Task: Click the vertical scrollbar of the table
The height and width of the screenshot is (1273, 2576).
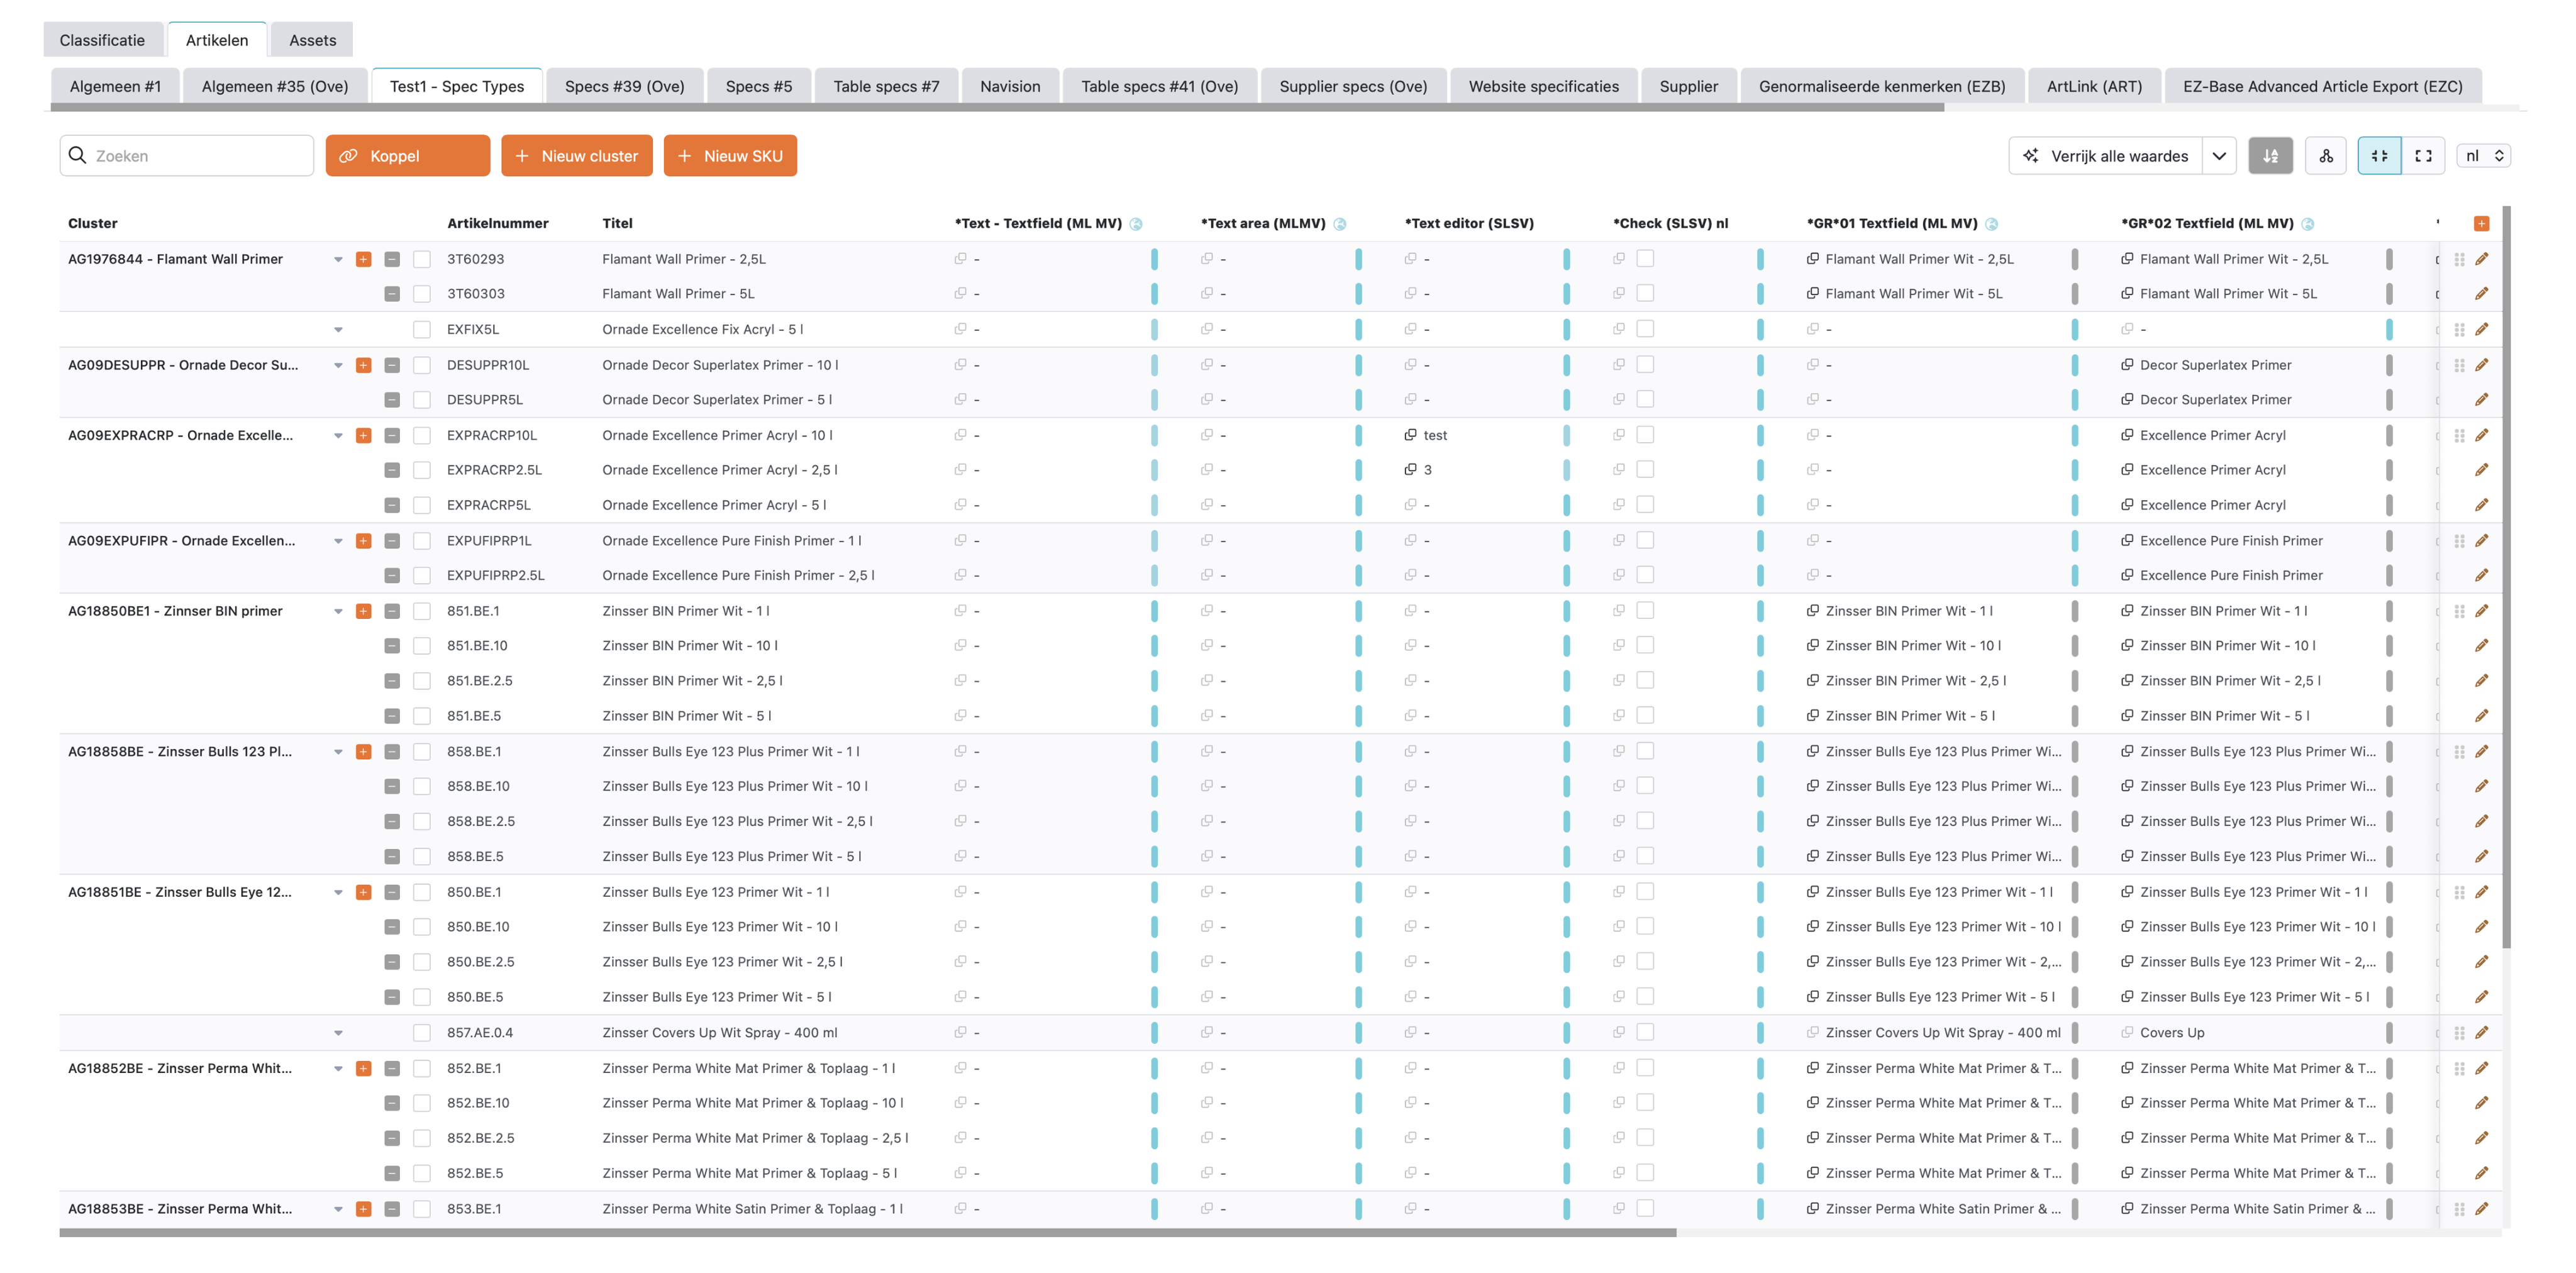Action: click(x=2507, y=577)
